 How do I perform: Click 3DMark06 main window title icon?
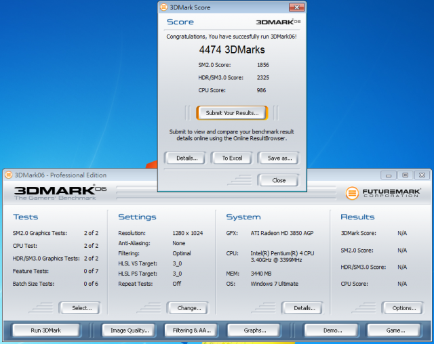(x=9, y=175)
